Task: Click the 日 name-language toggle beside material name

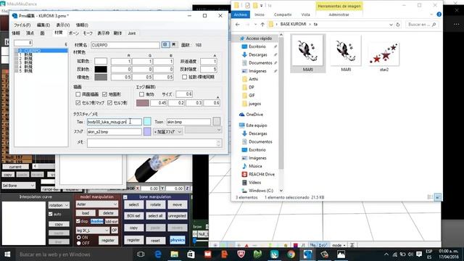Action: click(x=165, y=45)
